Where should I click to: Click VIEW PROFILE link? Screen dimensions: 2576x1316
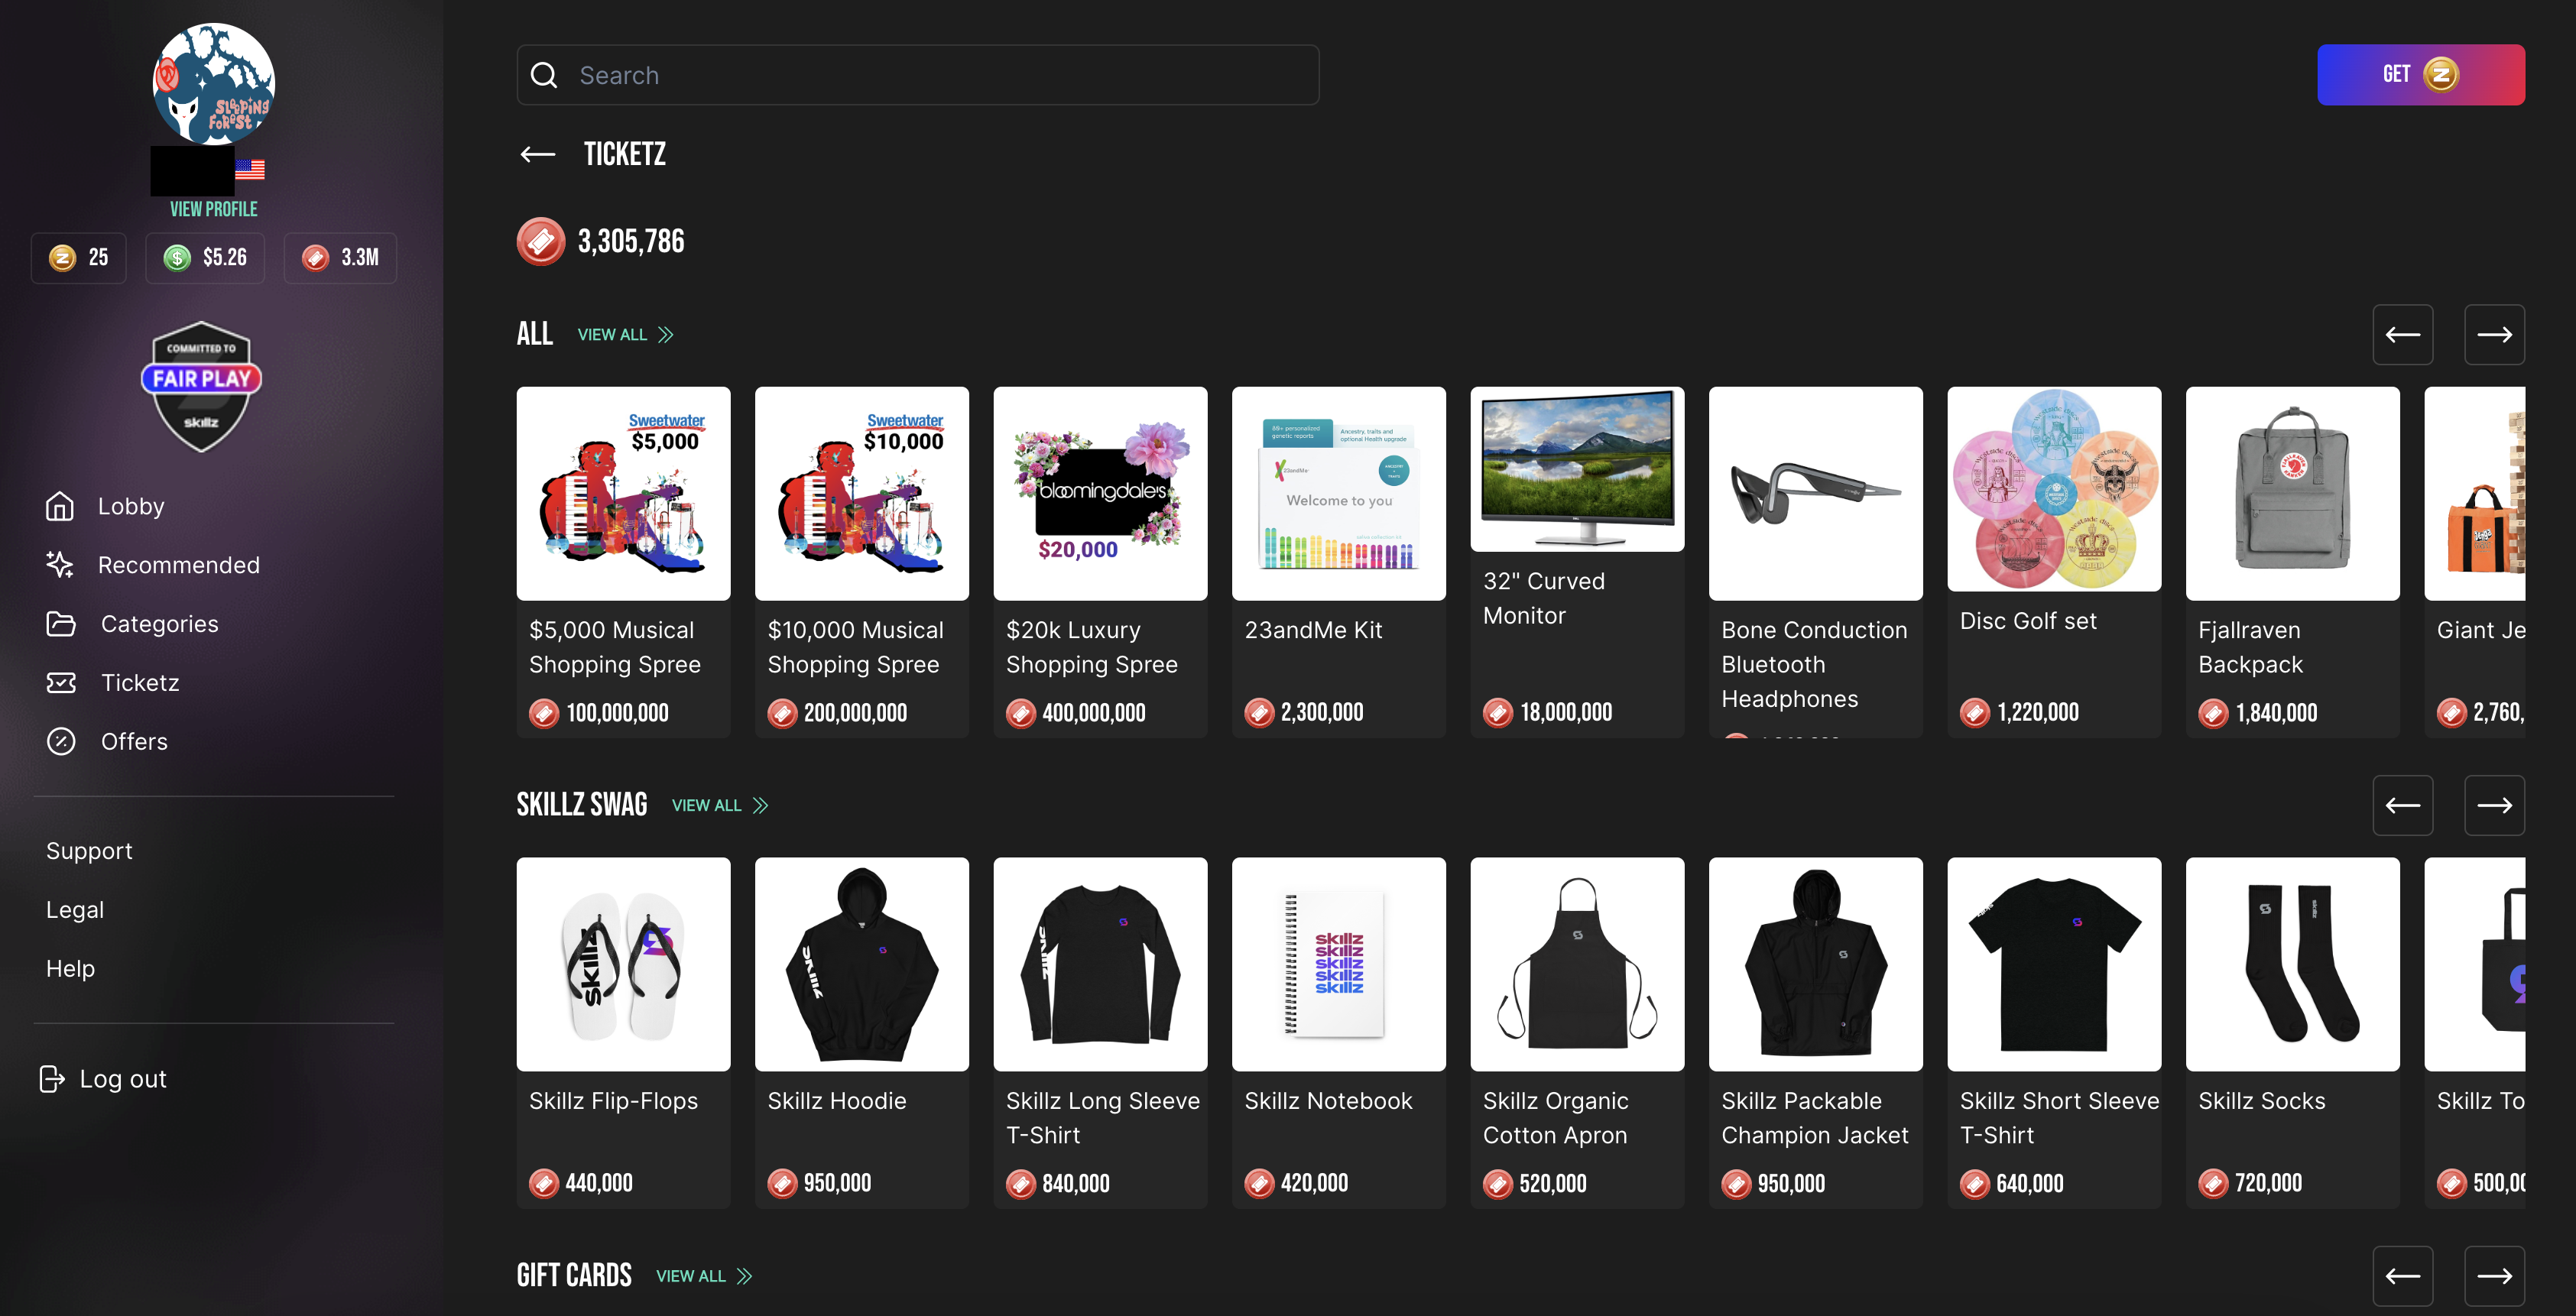pos(214,209)
